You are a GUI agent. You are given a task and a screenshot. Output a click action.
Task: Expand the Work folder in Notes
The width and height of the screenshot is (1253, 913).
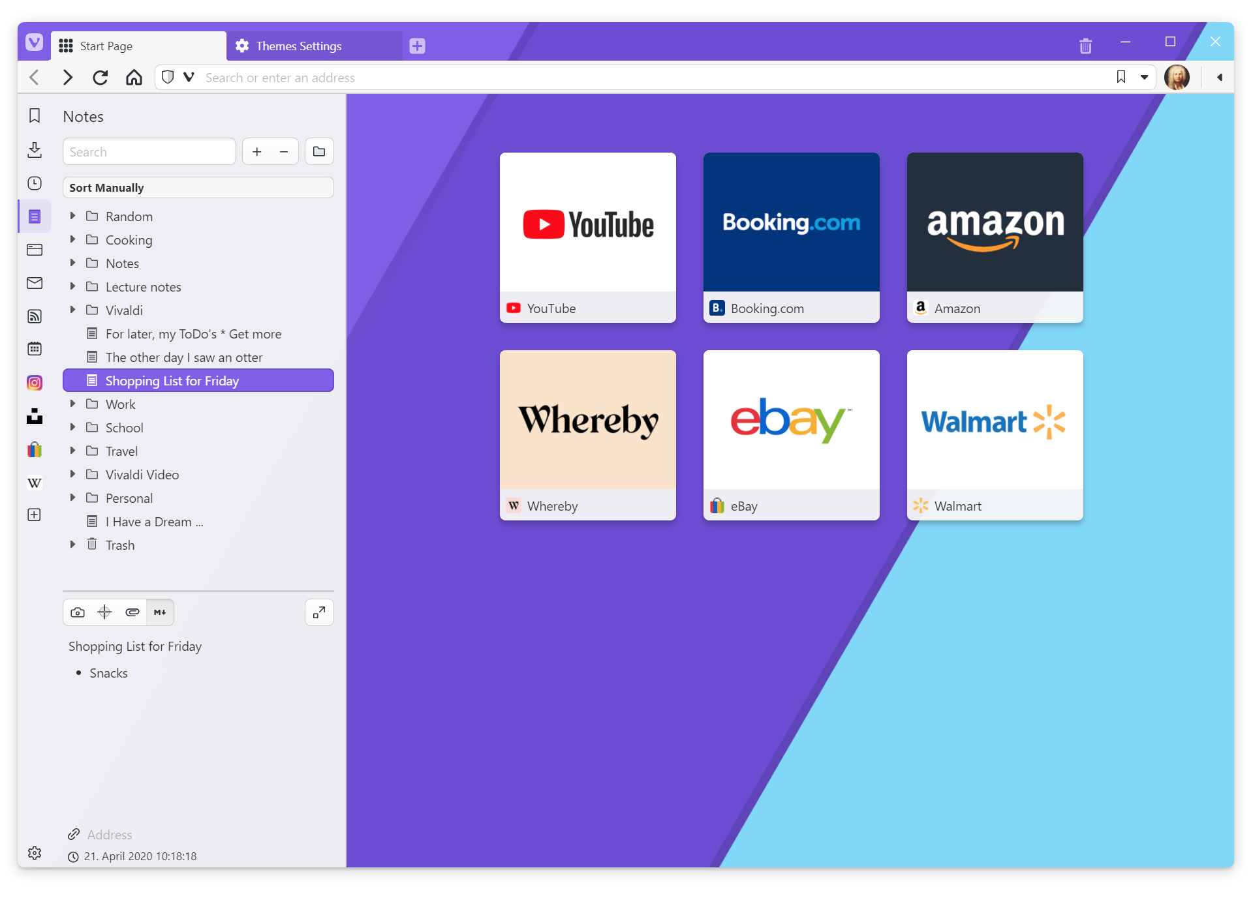tap(73, 404)
